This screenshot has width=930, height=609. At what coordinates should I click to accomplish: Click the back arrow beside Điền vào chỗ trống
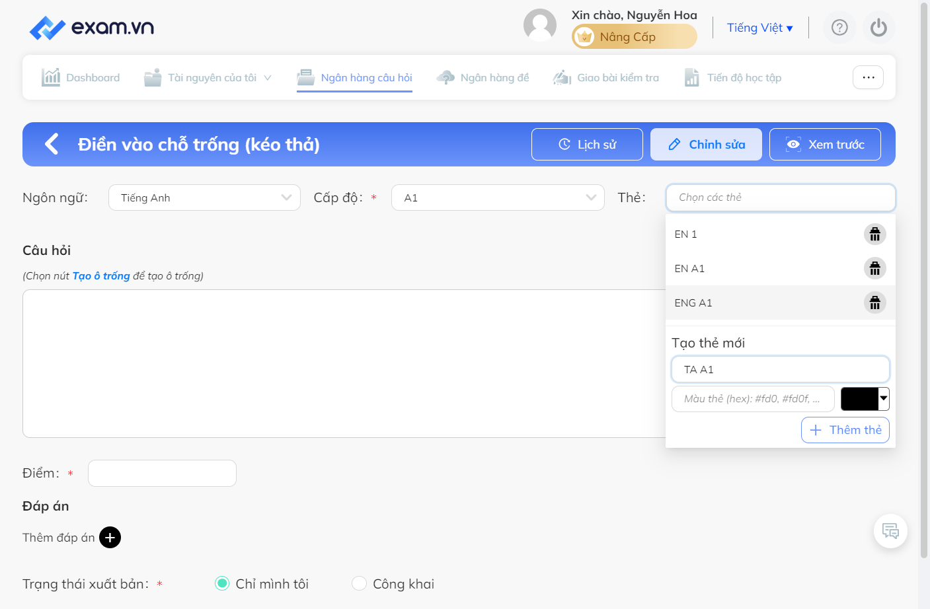[x=52, y=144]
